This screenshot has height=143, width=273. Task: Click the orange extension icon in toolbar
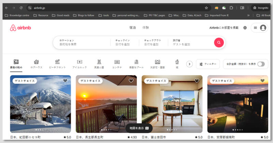tap(216, 8)
